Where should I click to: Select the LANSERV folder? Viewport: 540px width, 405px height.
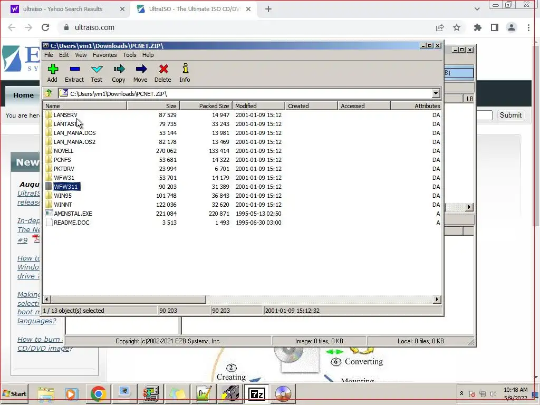[65, 115]
